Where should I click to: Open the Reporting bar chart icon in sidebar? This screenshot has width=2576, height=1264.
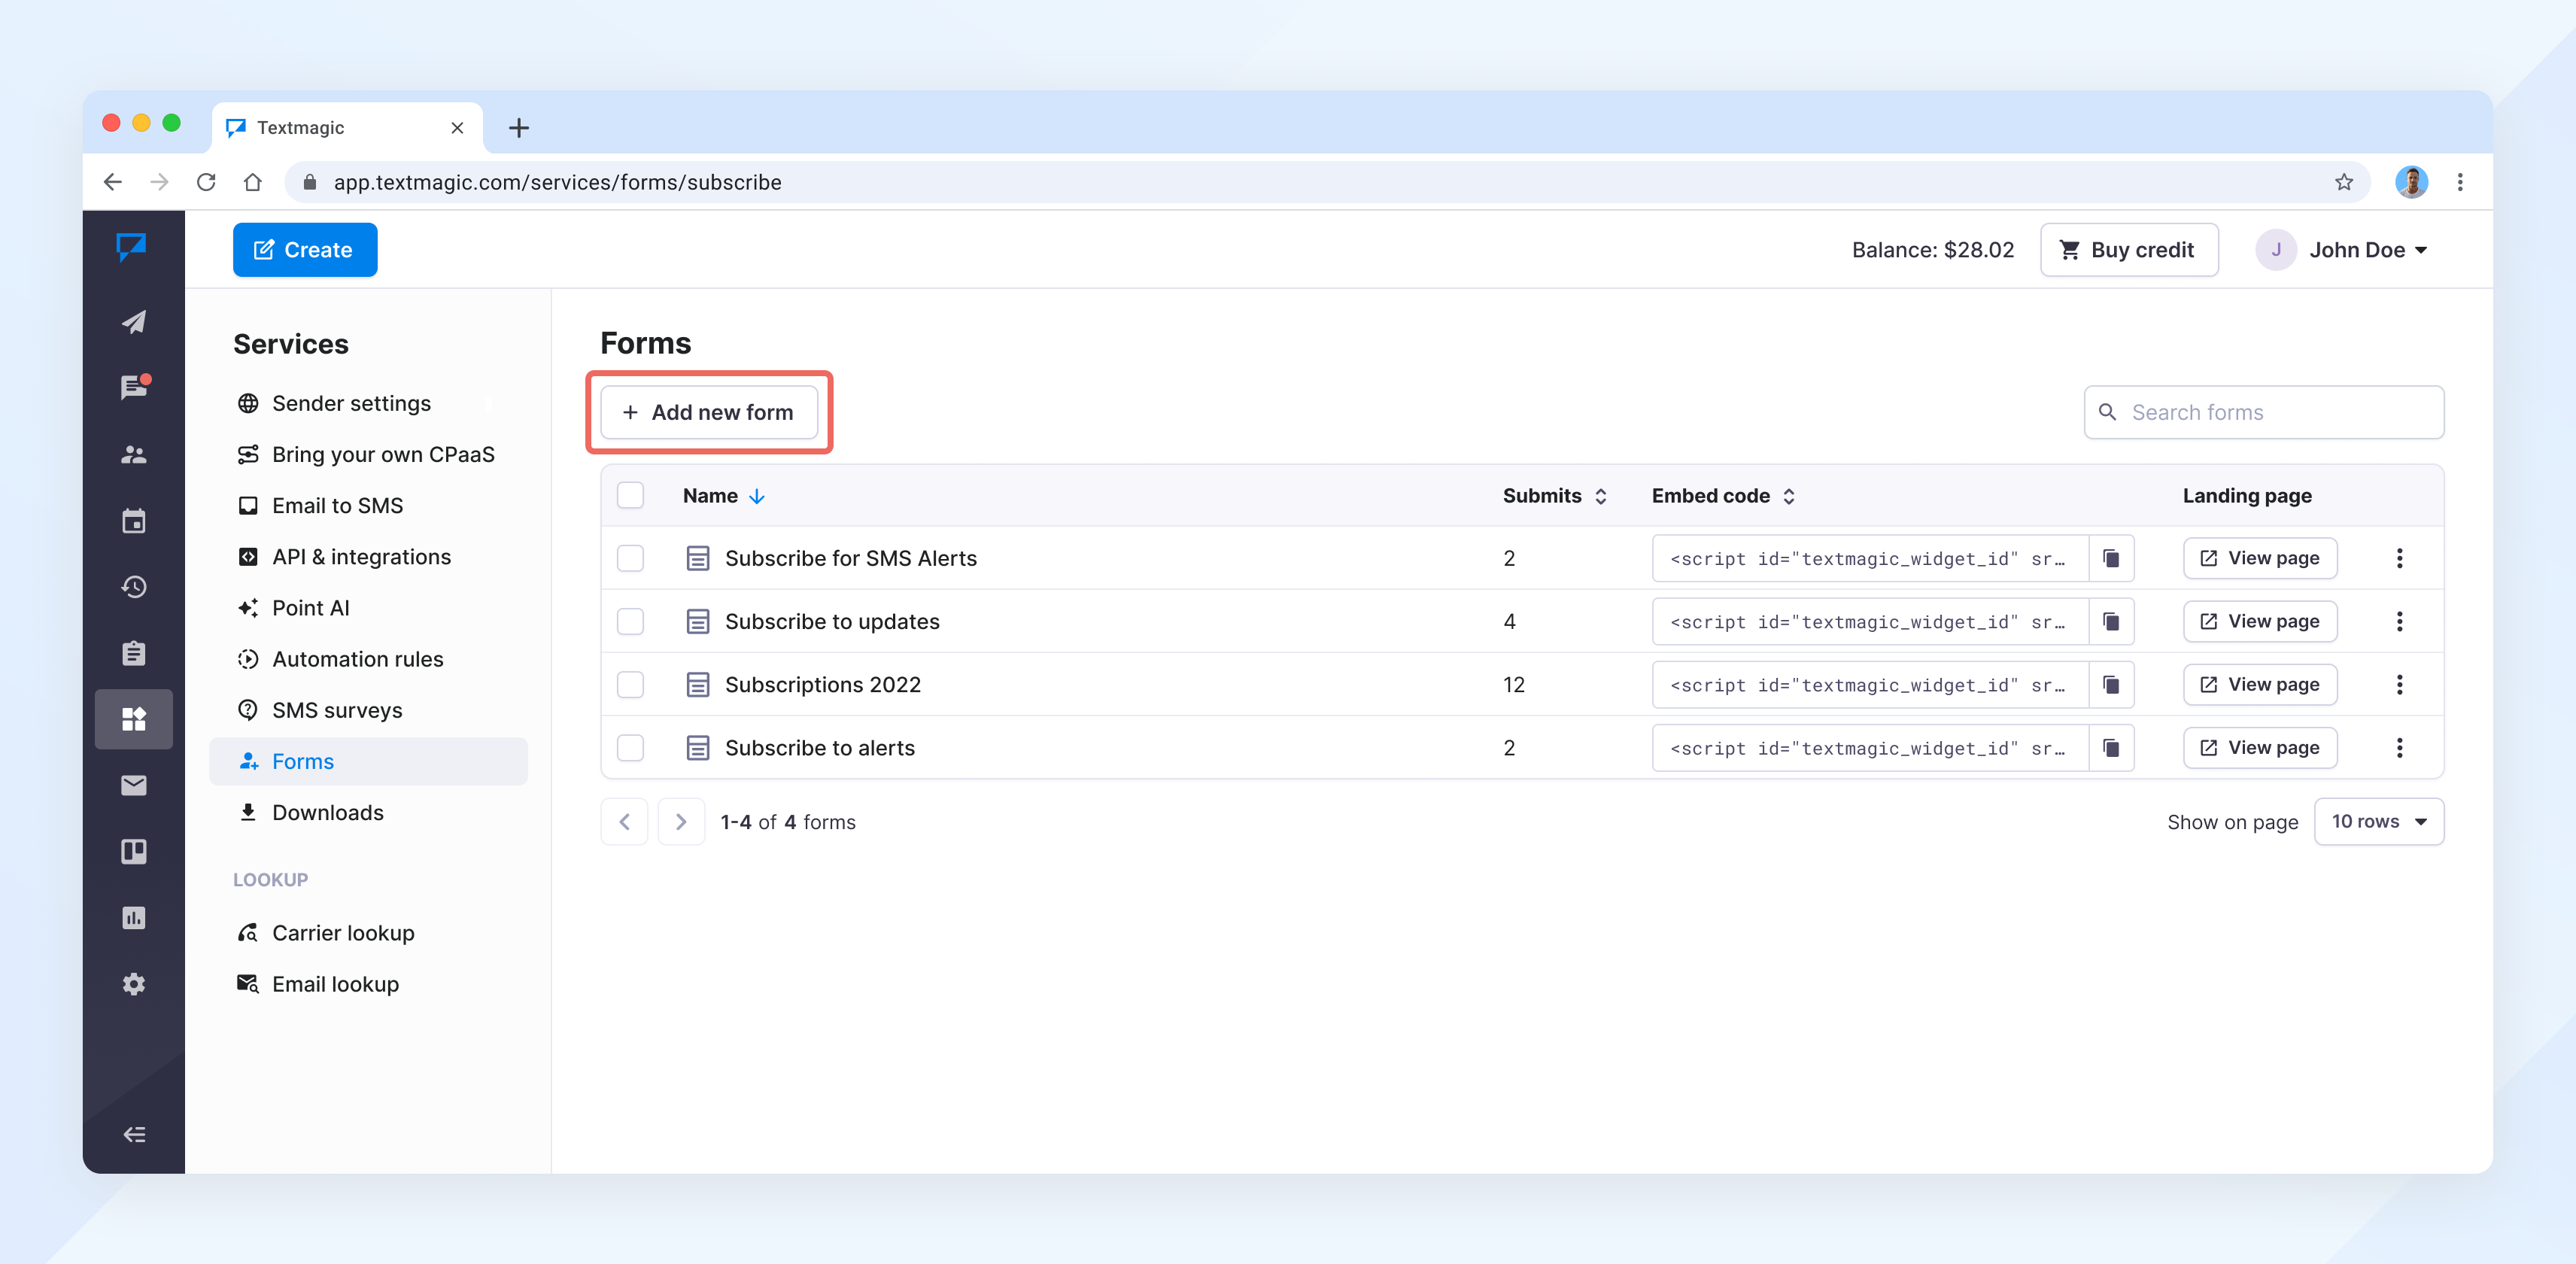click(x=134, y=918)
